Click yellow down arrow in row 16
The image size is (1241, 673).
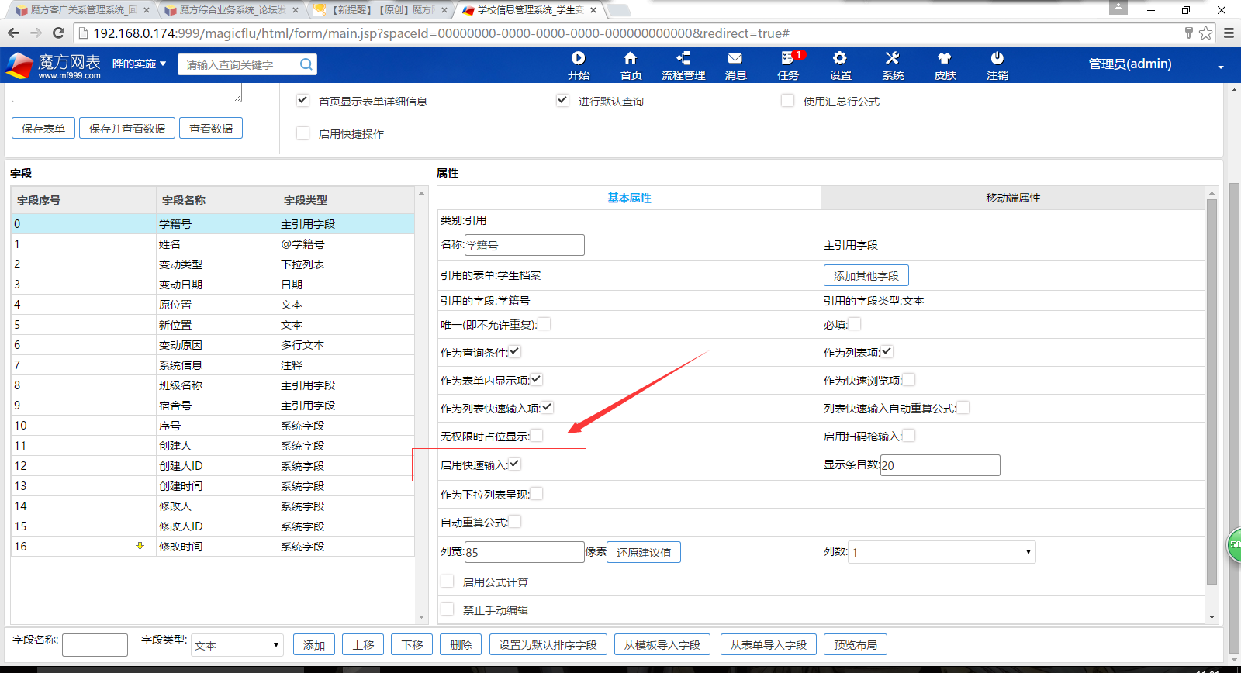(140, 546)
